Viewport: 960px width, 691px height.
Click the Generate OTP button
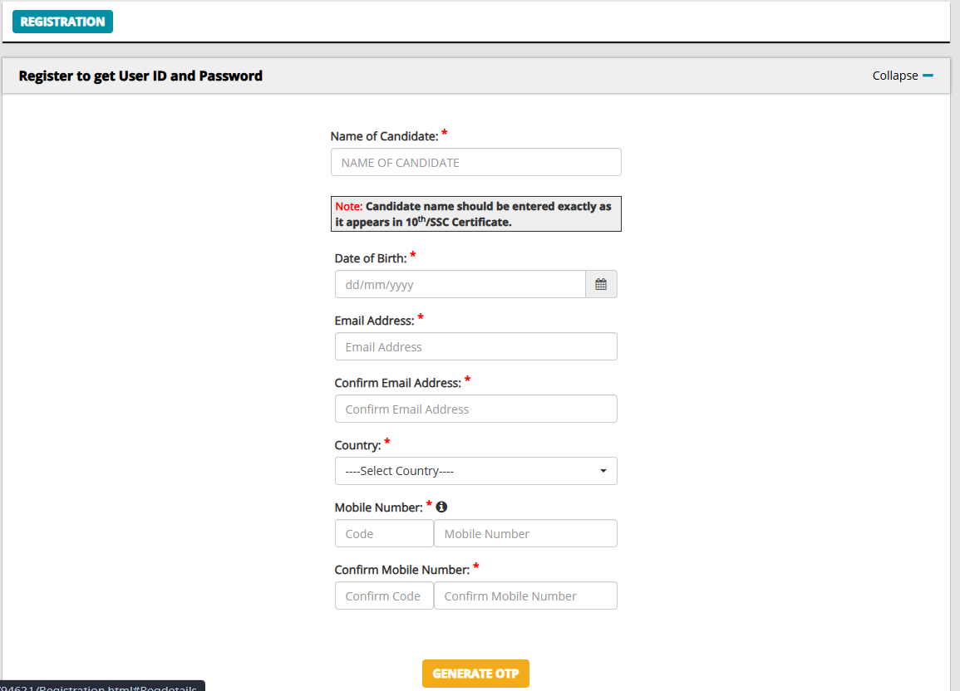coord(475,674)
